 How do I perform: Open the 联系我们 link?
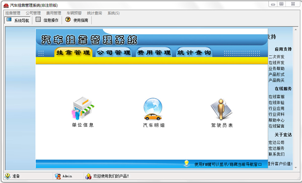point(276,154)
